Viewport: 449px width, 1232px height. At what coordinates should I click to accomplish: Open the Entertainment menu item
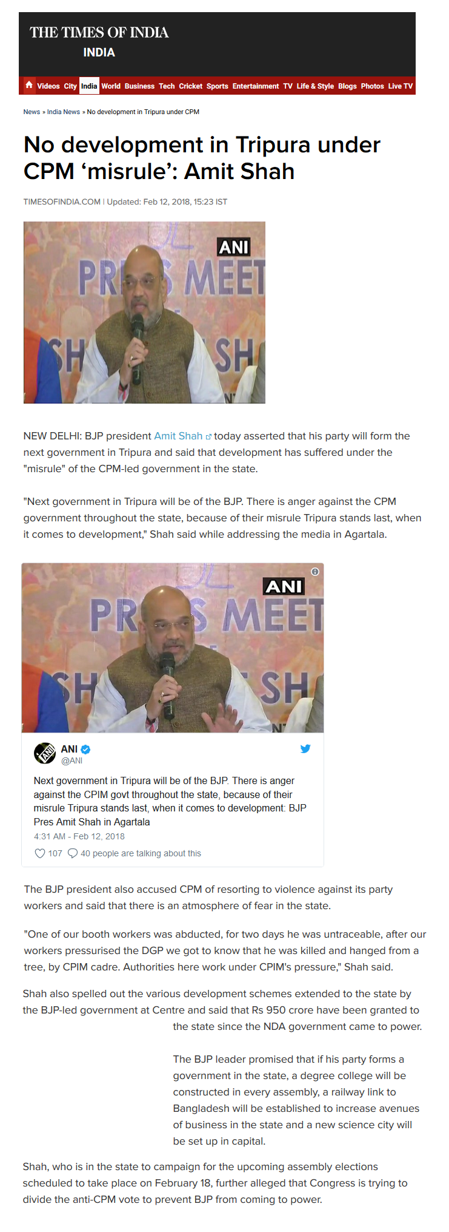tap(256, 86)
